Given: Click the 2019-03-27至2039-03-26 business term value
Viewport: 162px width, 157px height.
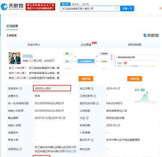Looking at the screenshot, I should coord(50,118).
